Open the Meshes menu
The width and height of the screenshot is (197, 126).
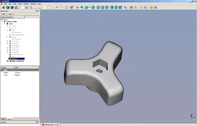tap(26, 4)
